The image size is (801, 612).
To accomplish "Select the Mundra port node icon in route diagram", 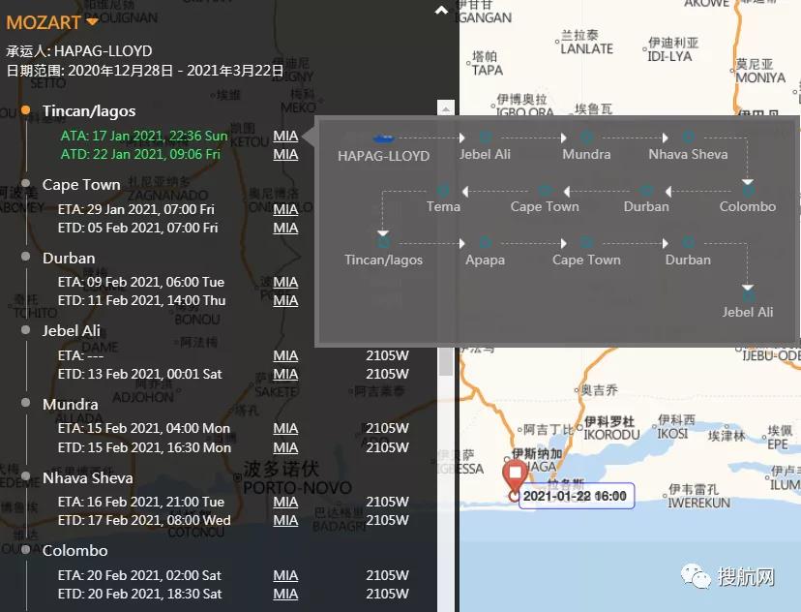I will click(586, 138).
